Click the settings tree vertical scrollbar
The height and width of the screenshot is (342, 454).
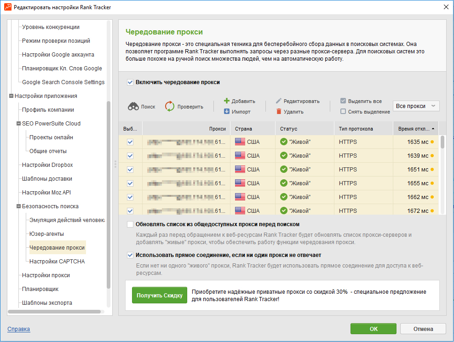click(x=109, y=194)
